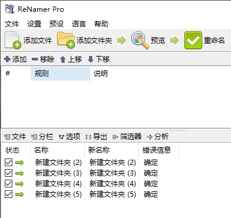The width and height of the screenshot is (231, 218).
Task: Open the 筛选器 dropdown
Action: (x=127, y=137)
